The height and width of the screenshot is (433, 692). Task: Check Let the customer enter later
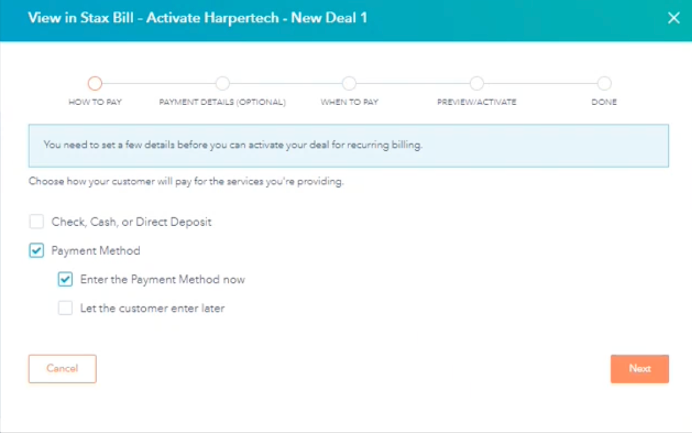pos(65,308)
